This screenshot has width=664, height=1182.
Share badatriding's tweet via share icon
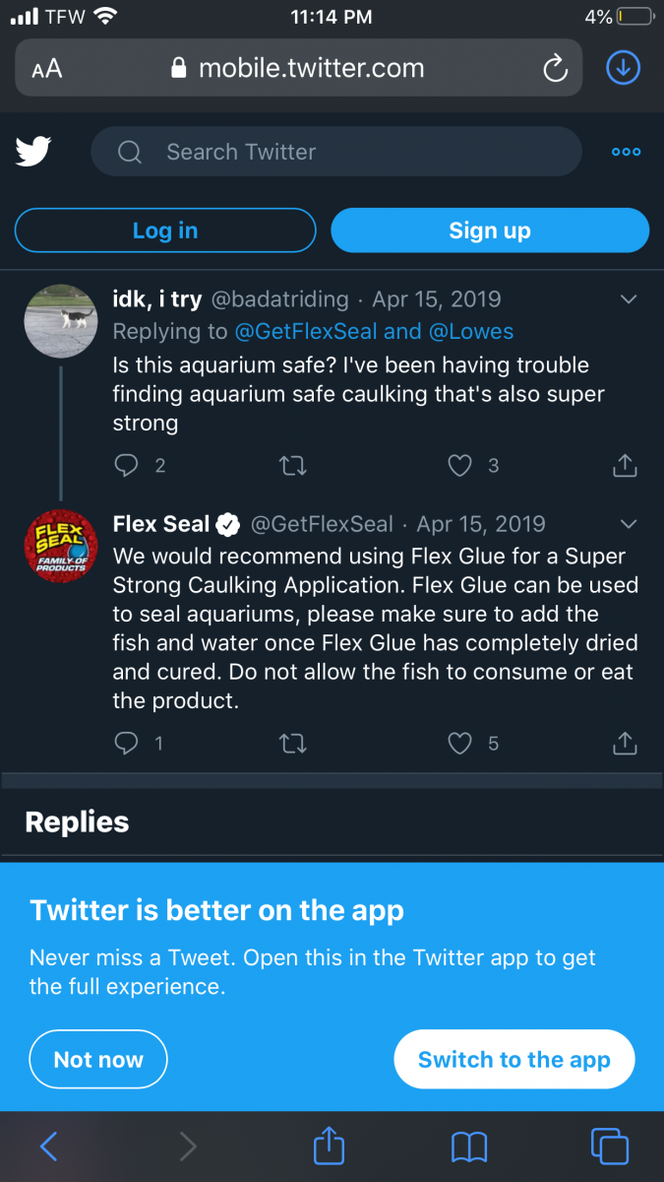point(625,465)
